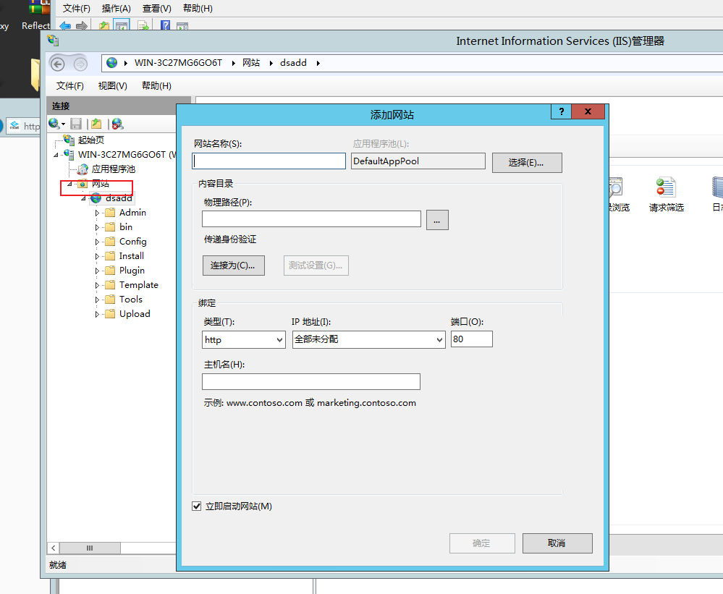
Task: Click the 物理路径 input field
Action: [x=311, y=219]
